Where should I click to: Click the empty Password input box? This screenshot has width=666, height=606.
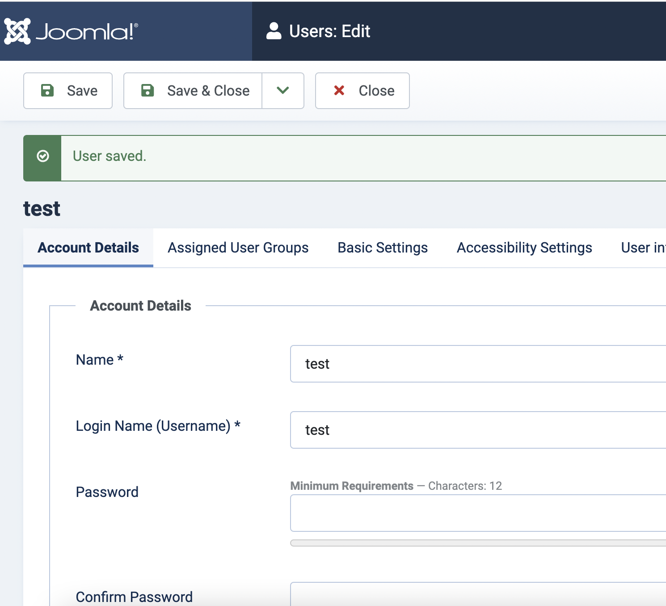tap(477, 513)
